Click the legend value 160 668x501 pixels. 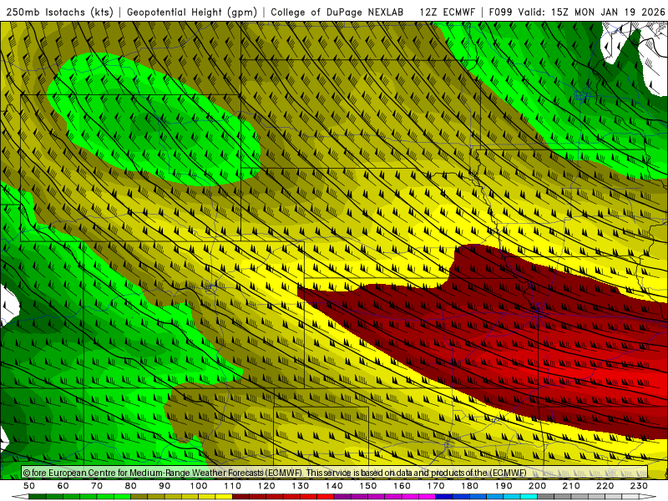(402, 486)
